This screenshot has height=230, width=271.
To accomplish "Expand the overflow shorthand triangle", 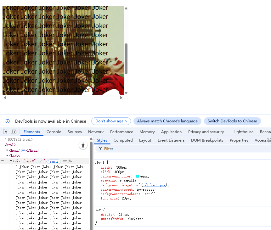I will (121, 181).
